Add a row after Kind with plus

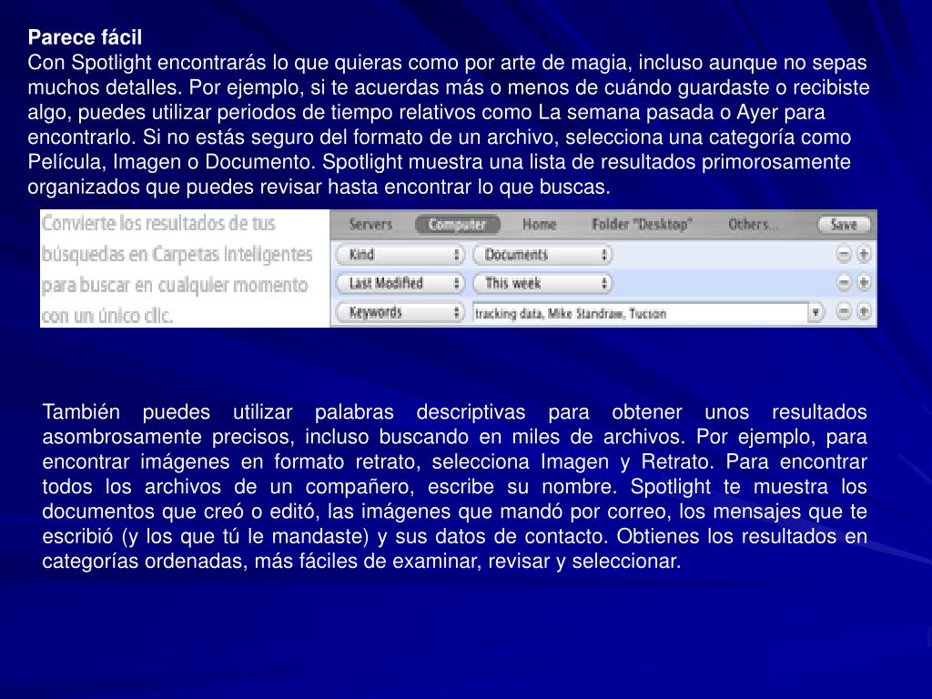coord(864,255)
